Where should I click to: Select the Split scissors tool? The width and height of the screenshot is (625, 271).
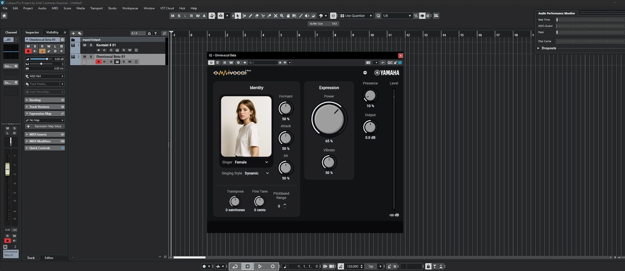pos(263,16)
